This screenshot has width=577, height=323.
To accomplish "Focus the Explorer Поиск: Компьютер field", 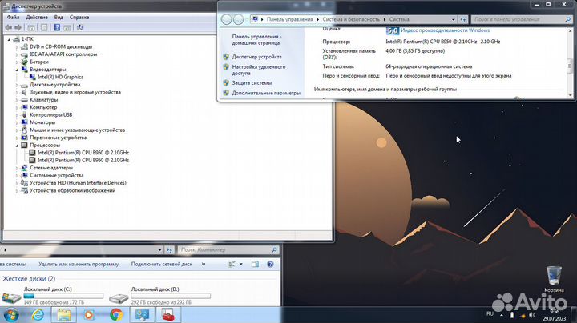I will [x=228, y=250].
